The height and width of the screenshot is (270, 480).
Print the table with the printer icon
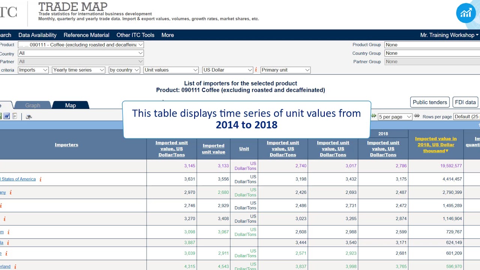29,117
